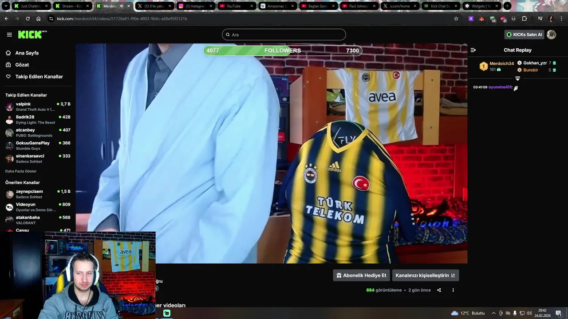Switch to Just Chatting browser tab
568x319 pixels.
pyautogui.click(x=31, y=6)
